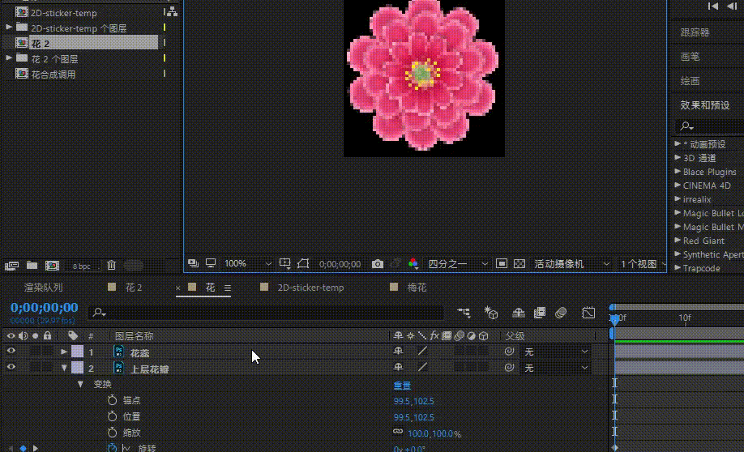
Task: Switch to the 梅花 timeline tab
Action: click(417, 288)
